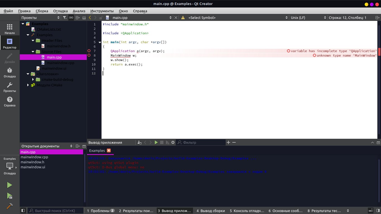The image size is (381, 214).
Task: Close the main.cpp document with X
Action: point(176,18)
